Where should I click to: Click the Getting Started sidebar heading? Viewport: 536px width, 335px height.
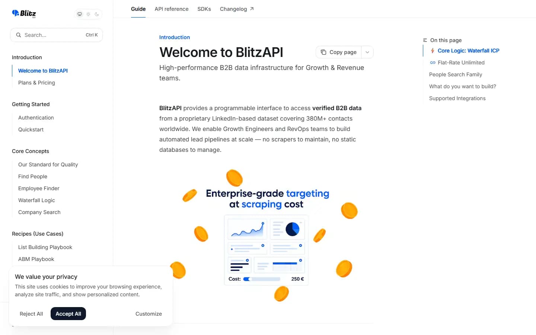[31, 104]
